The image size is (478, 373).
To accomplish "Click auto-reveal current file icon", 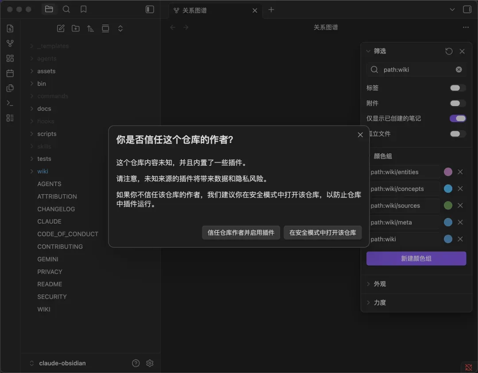I will coord(105,28).
